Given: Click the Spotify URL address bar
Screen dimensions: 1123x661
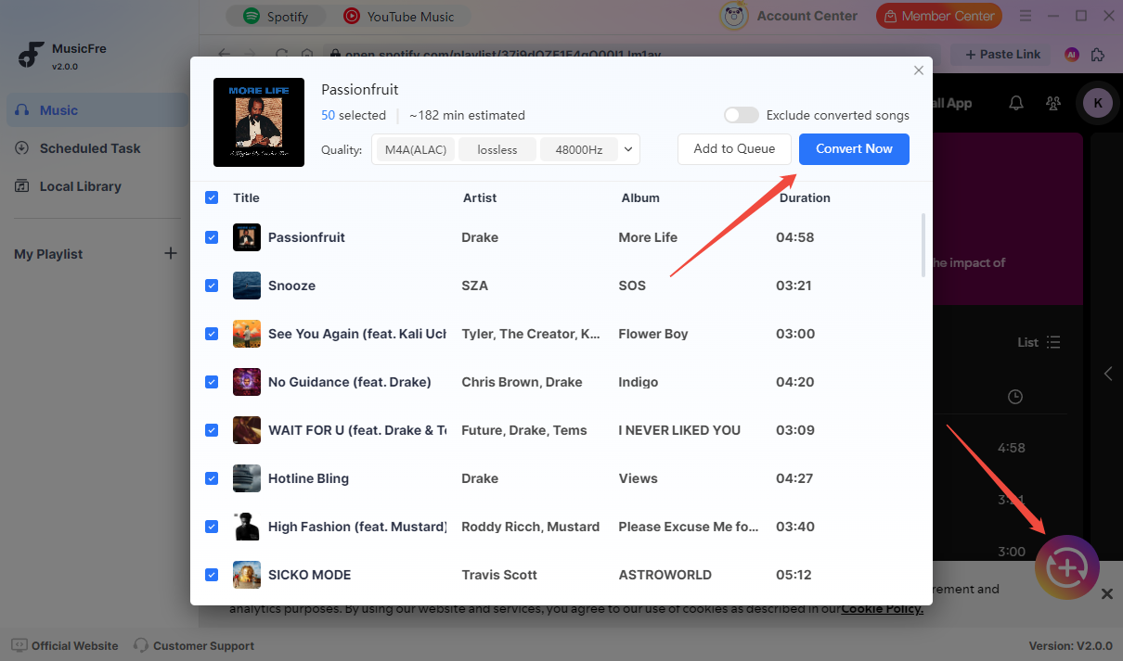Looking at the screenshot, I should click(x=631, y=54).
